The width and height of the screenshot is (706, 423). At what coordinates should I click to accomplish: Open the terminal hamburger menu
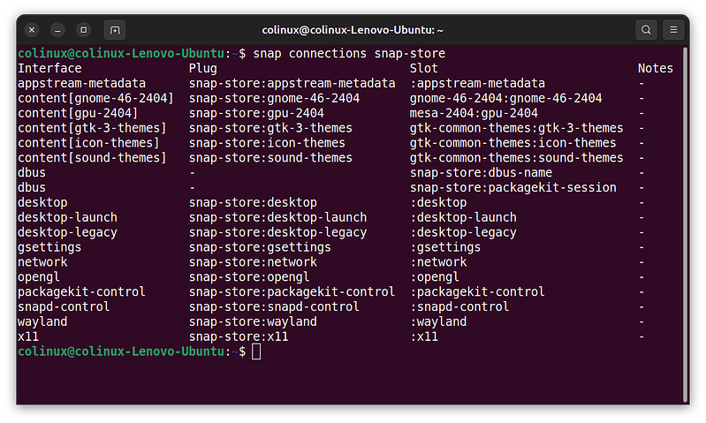673,30
